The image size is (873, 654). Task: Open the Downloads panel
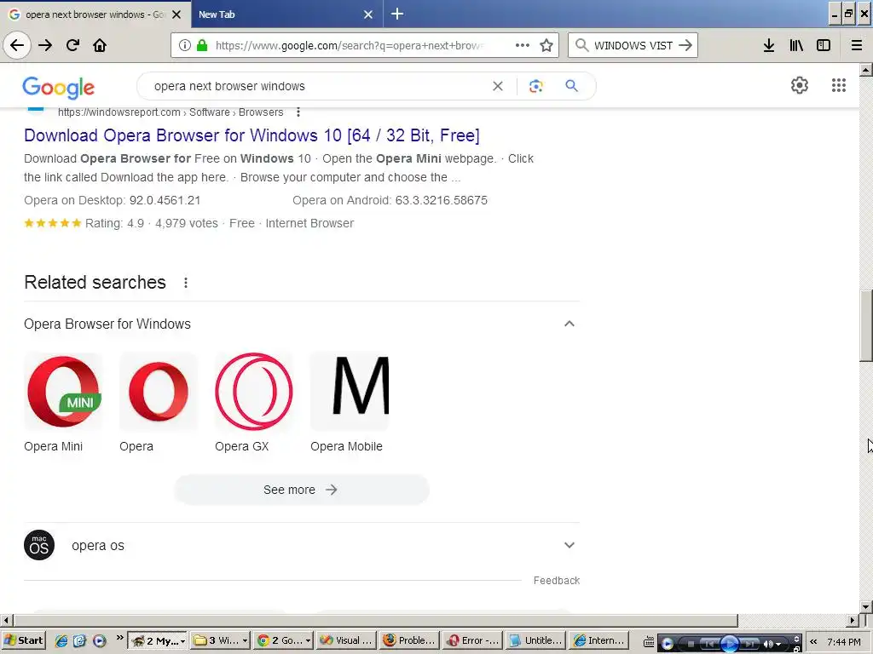pyautogui.click(x=769, y=45)
